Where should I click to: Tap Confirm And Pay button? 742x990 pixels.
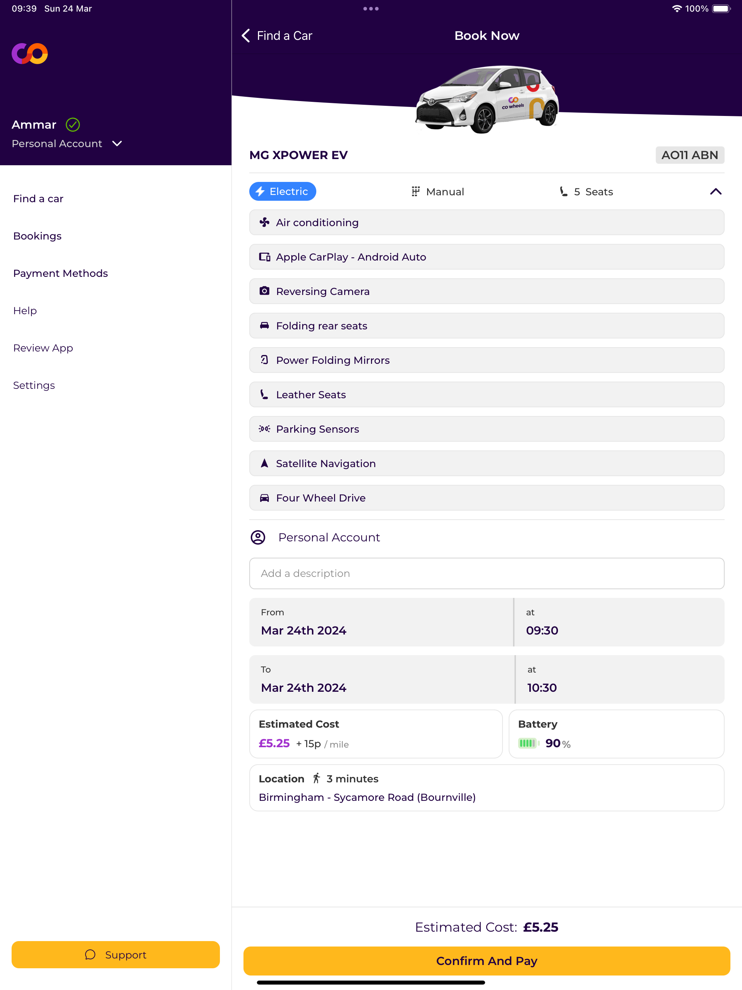487,961
